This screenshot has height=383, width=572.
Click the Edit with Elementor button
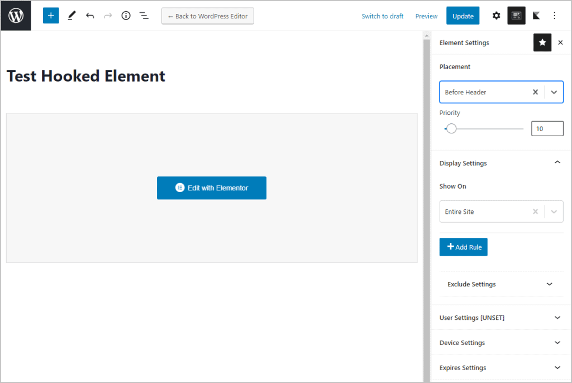[x=211, y=188]
